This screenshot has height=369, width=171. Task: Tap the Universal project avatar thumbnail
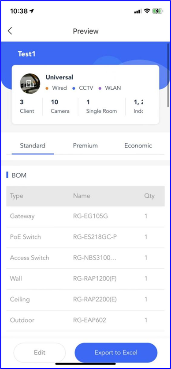(30, 84)
